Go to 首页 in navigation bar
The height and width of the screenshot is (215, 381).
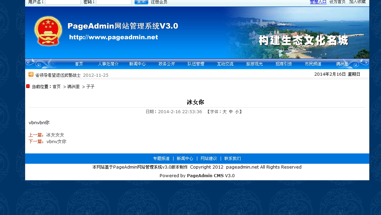79,64
